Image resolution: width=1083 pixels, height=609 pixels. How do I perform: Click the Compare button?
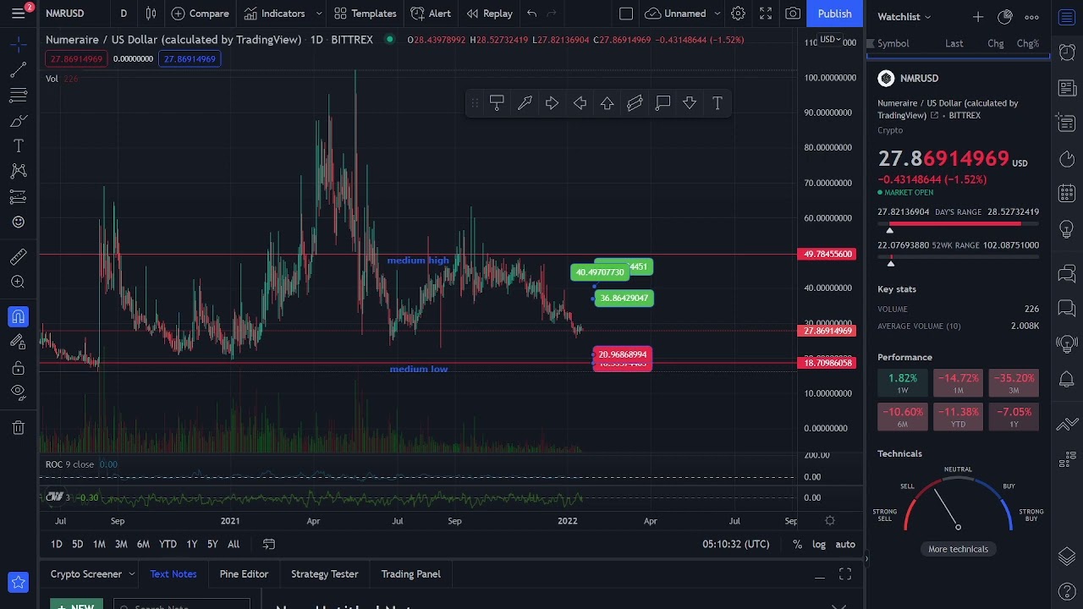[x=200, y=14]
